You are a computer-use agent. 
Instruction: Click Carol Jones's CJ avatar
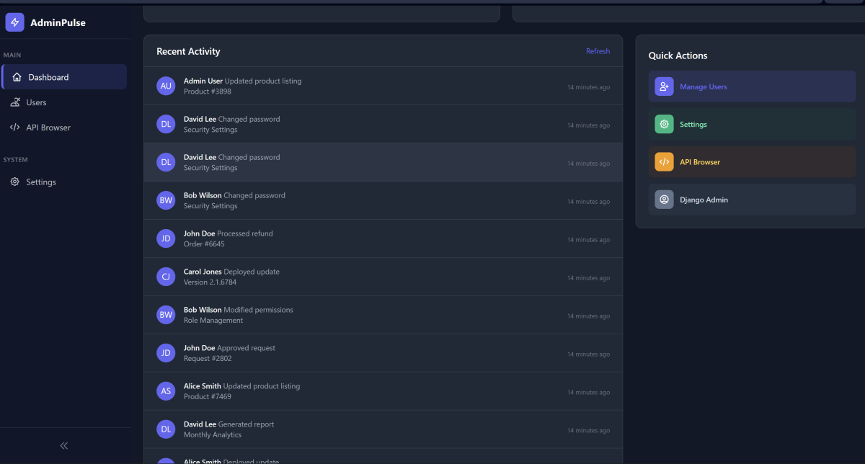point(166,277)
